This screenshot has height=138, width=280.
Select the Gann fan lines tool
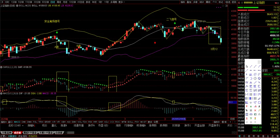click(x=247, y=102)
